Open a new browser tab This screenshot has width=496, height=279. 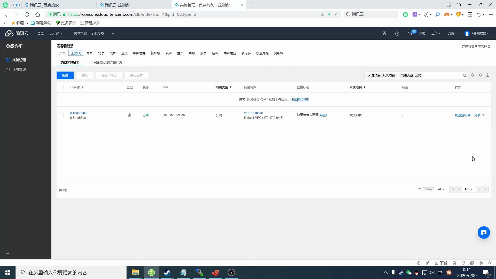[x=251, y=5]
